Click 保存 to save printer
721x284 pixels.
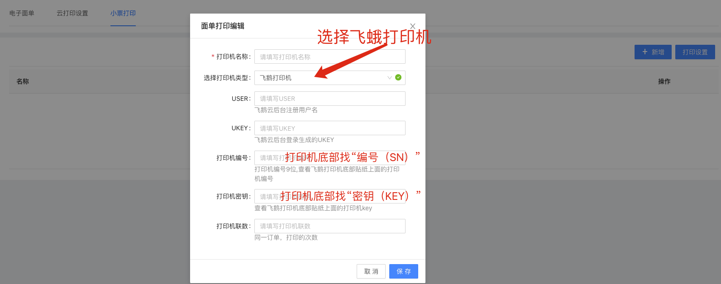(404, 271)
